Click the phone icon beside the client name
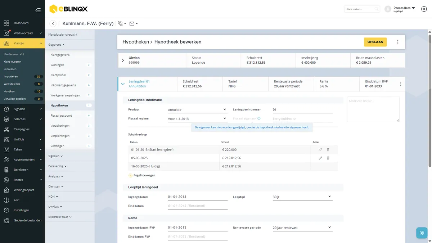 pyautogui.click(x=120, y=24)
